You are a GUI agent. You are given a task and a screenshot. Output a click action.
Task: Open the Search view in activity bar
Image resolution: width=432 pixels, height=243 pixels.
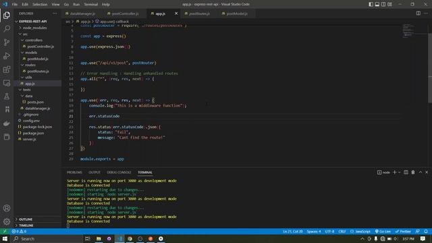7,28
